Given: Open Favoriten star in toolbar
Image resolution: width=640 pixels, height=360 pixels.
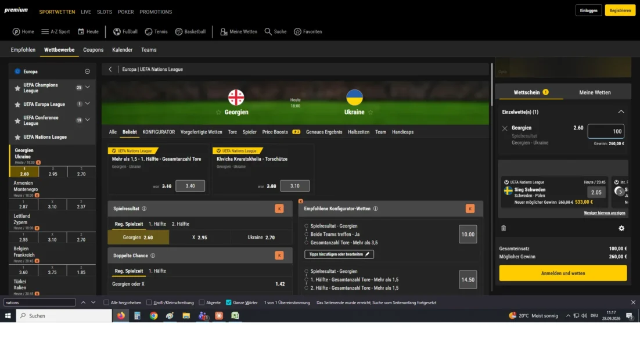Looking at the screenshot, I should tap(297, 31).
